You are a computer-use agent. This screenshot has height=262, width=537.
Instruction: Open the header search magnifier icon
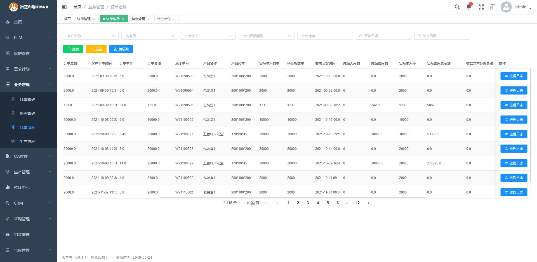457,7
